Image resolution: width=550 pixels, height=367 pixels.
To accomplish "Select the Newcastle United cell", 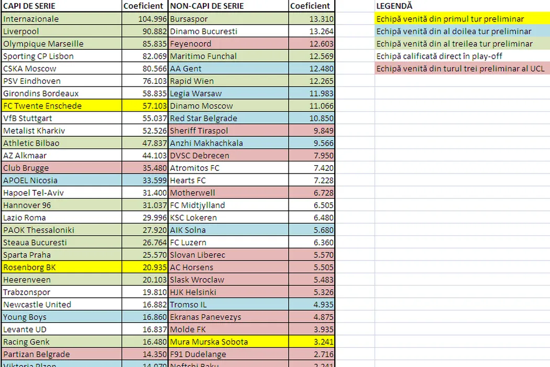I will 61,305.
